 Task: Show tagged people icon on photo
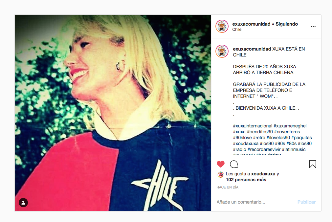[23, 203]
